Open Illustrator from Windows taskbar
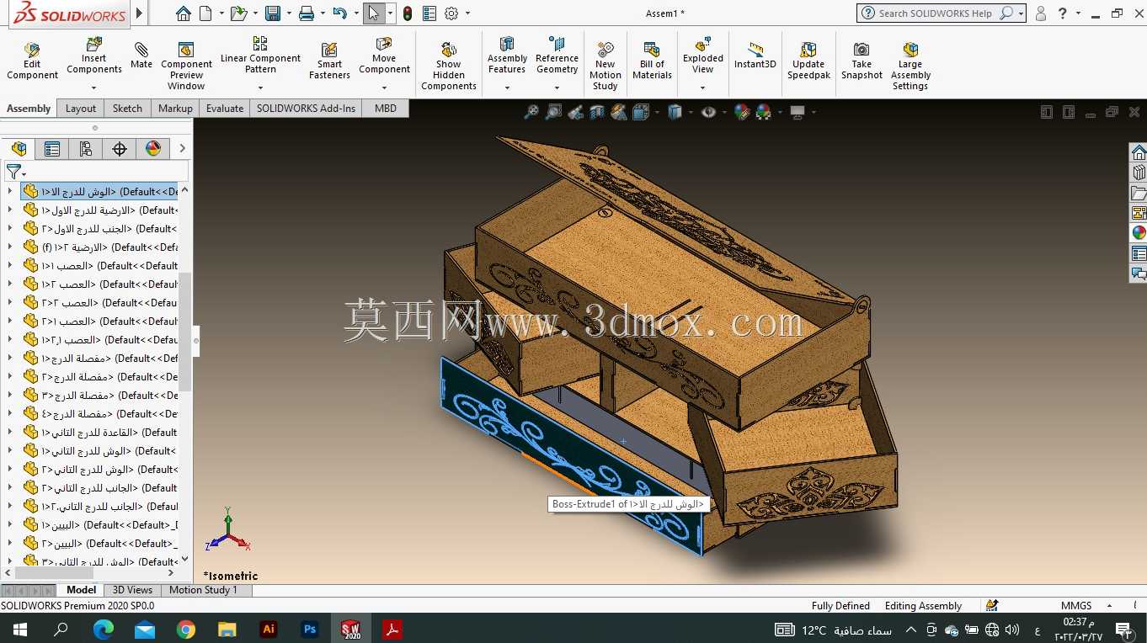The image size is (1147, 643). pyautogui.click(x=269, y=629)
